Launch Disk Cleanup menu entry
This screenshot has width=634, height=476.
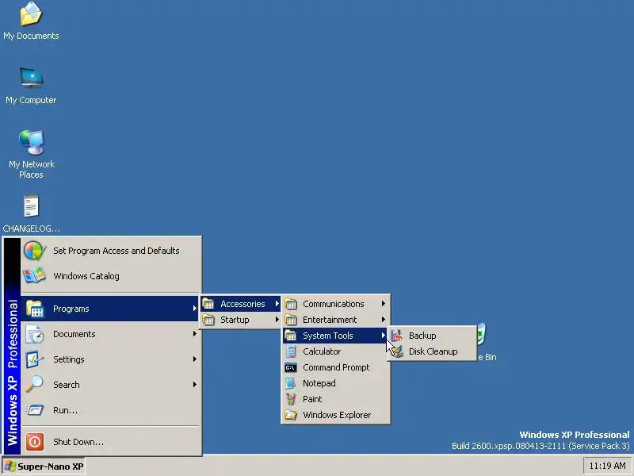pyautogui.click(x=432, y=351)
